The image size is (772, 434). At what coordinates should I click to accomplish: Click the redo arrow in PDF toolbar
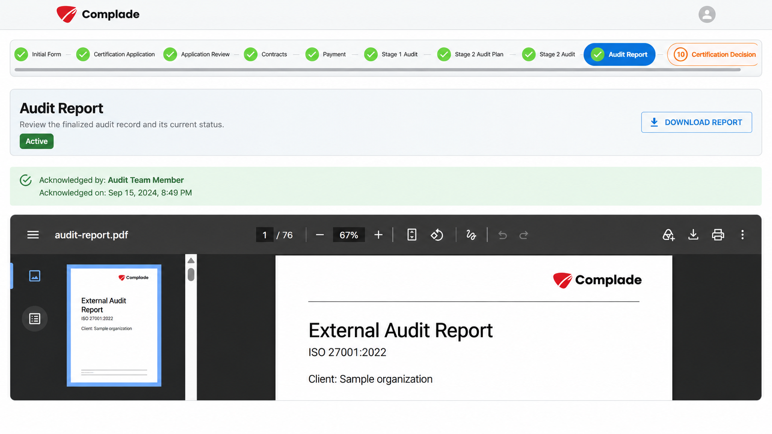click(524, 235)
